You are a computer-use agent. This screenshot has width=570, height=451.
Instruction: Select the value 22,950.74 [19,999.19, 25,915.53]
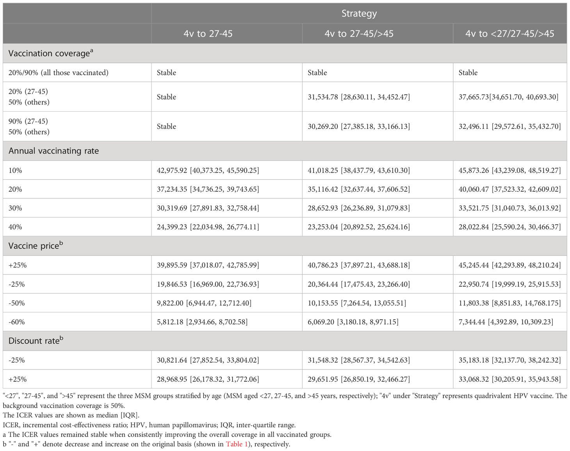509,284
